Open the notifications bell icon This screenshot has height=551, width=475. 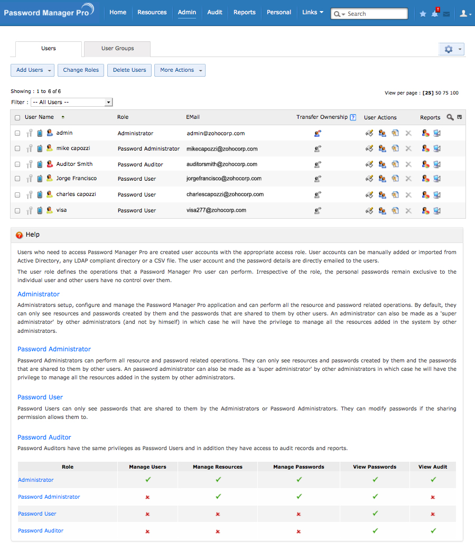tap(435, 13)
